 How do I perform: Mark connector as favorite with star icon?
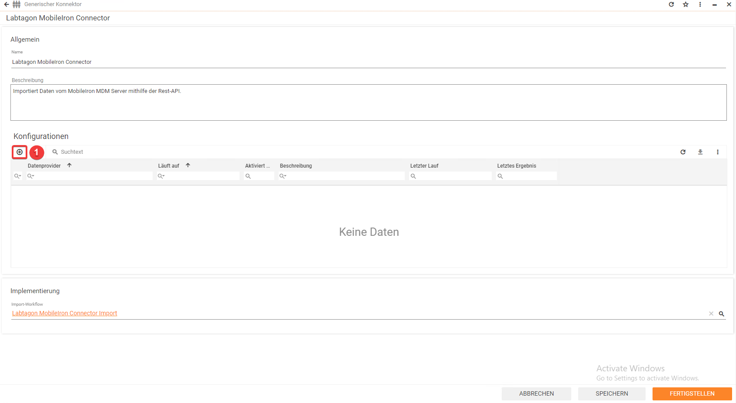point(686,4)
